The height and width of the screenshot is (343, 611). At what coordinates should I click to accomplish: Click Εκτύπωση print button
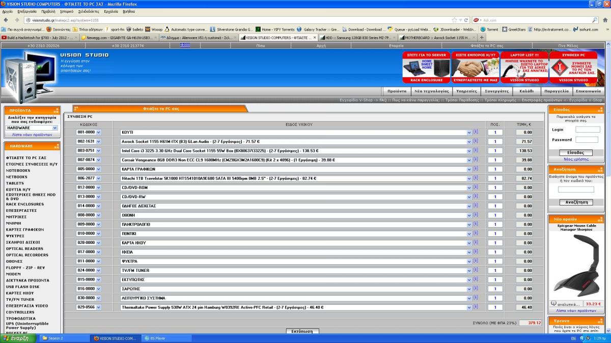coord(302,331)
